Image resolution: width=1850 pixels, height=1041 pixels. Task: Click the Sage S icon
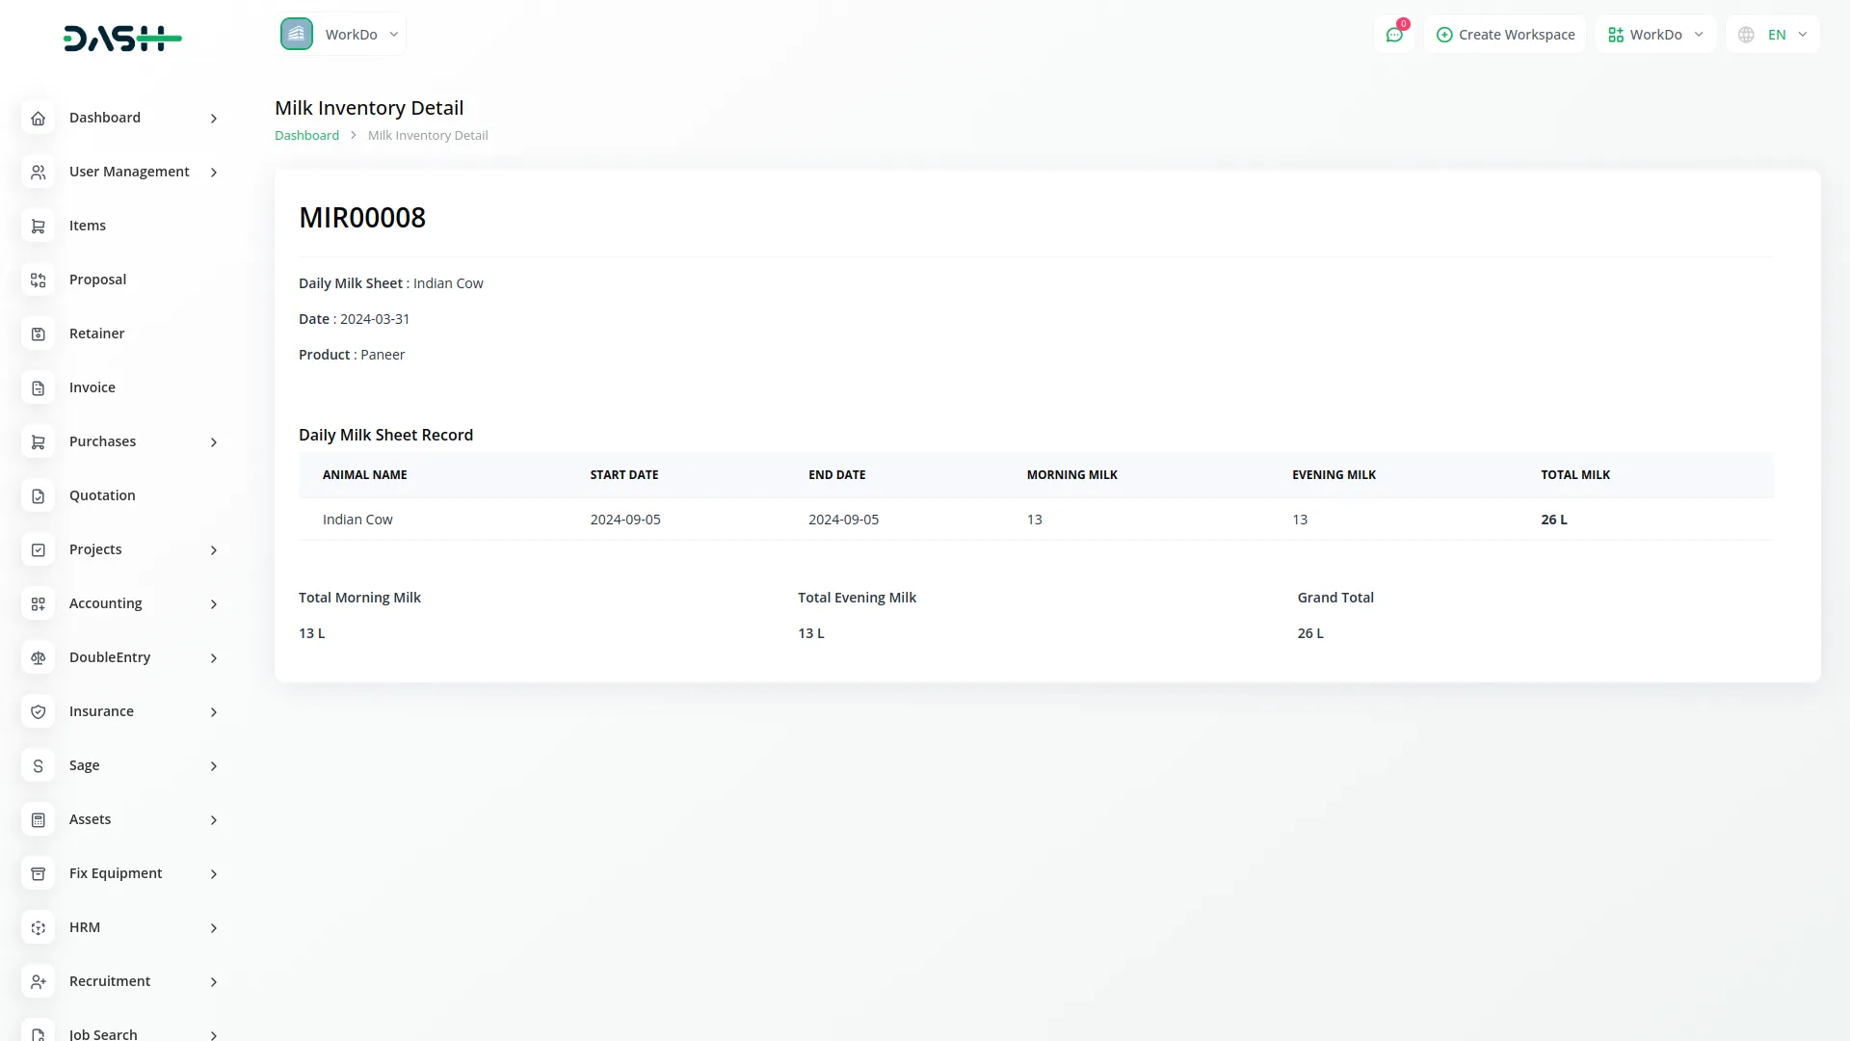tap(39, 766)
